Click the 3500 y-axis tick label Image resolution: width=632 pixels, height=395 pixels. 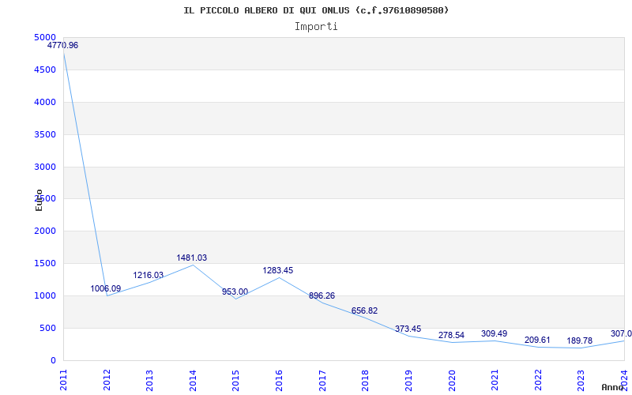point(45,134)
